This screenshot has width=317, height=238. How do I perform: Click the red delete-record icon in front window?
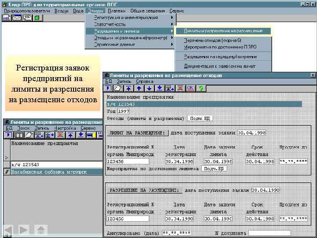(181, 89)
